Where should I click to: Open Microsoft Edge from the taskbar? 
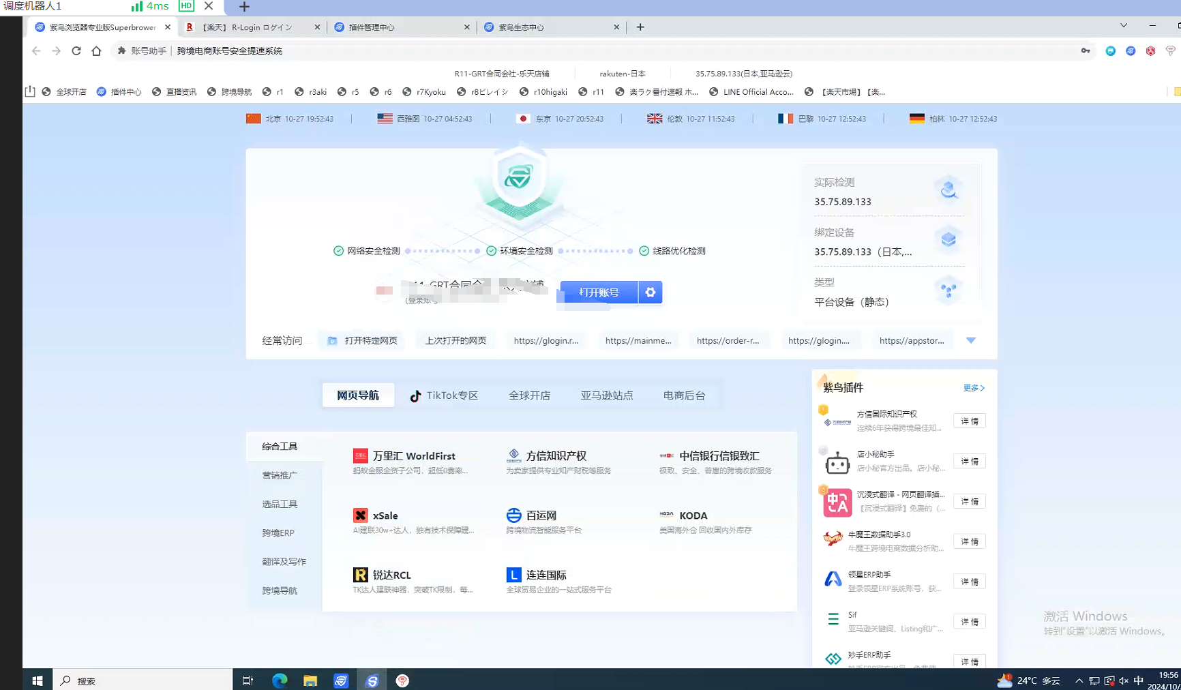(280, 680)
